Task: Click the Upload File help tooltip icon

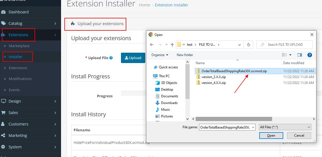Action: 111,58
